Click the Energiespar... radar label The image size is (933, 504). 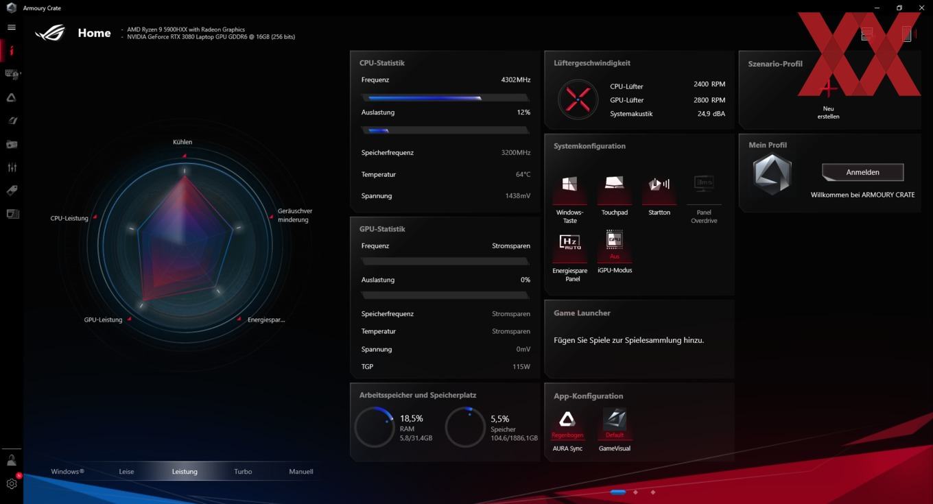266,320
